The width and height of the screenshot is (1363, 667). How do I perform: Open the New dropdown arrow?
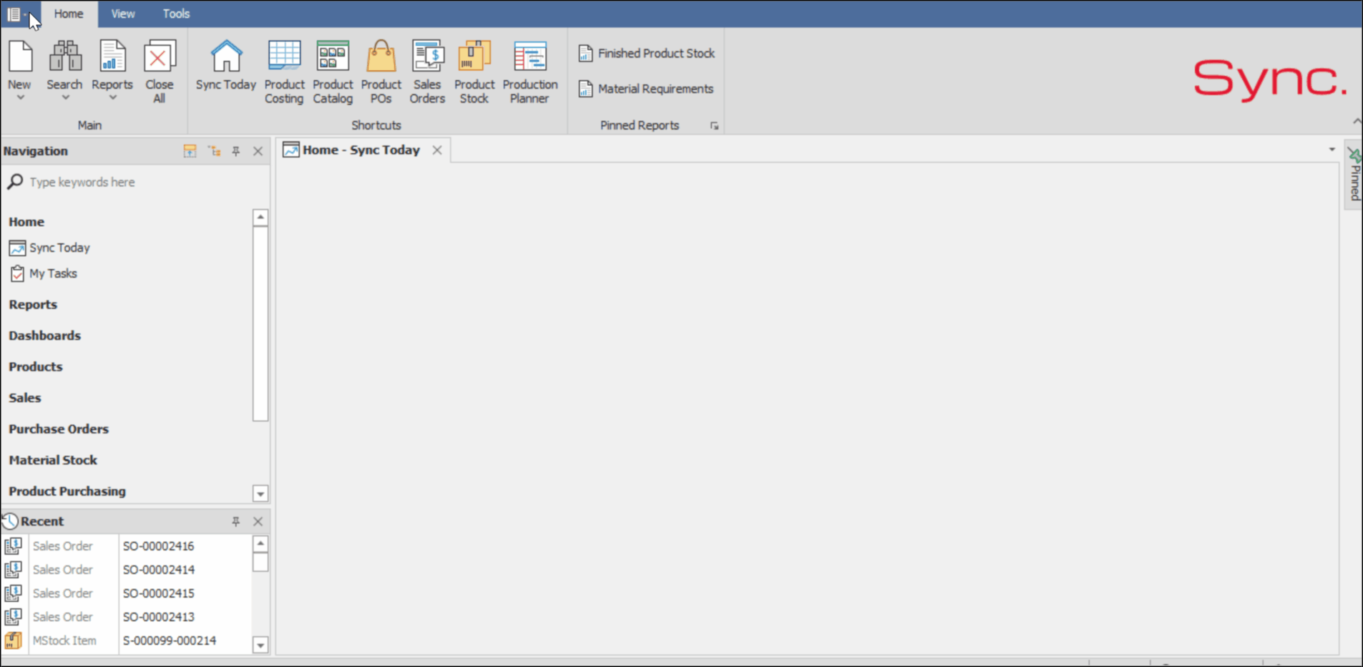20,98
